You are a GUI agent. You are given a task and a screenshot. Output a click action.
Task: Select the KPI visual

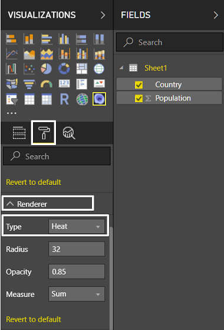click(x=99, y=84)
